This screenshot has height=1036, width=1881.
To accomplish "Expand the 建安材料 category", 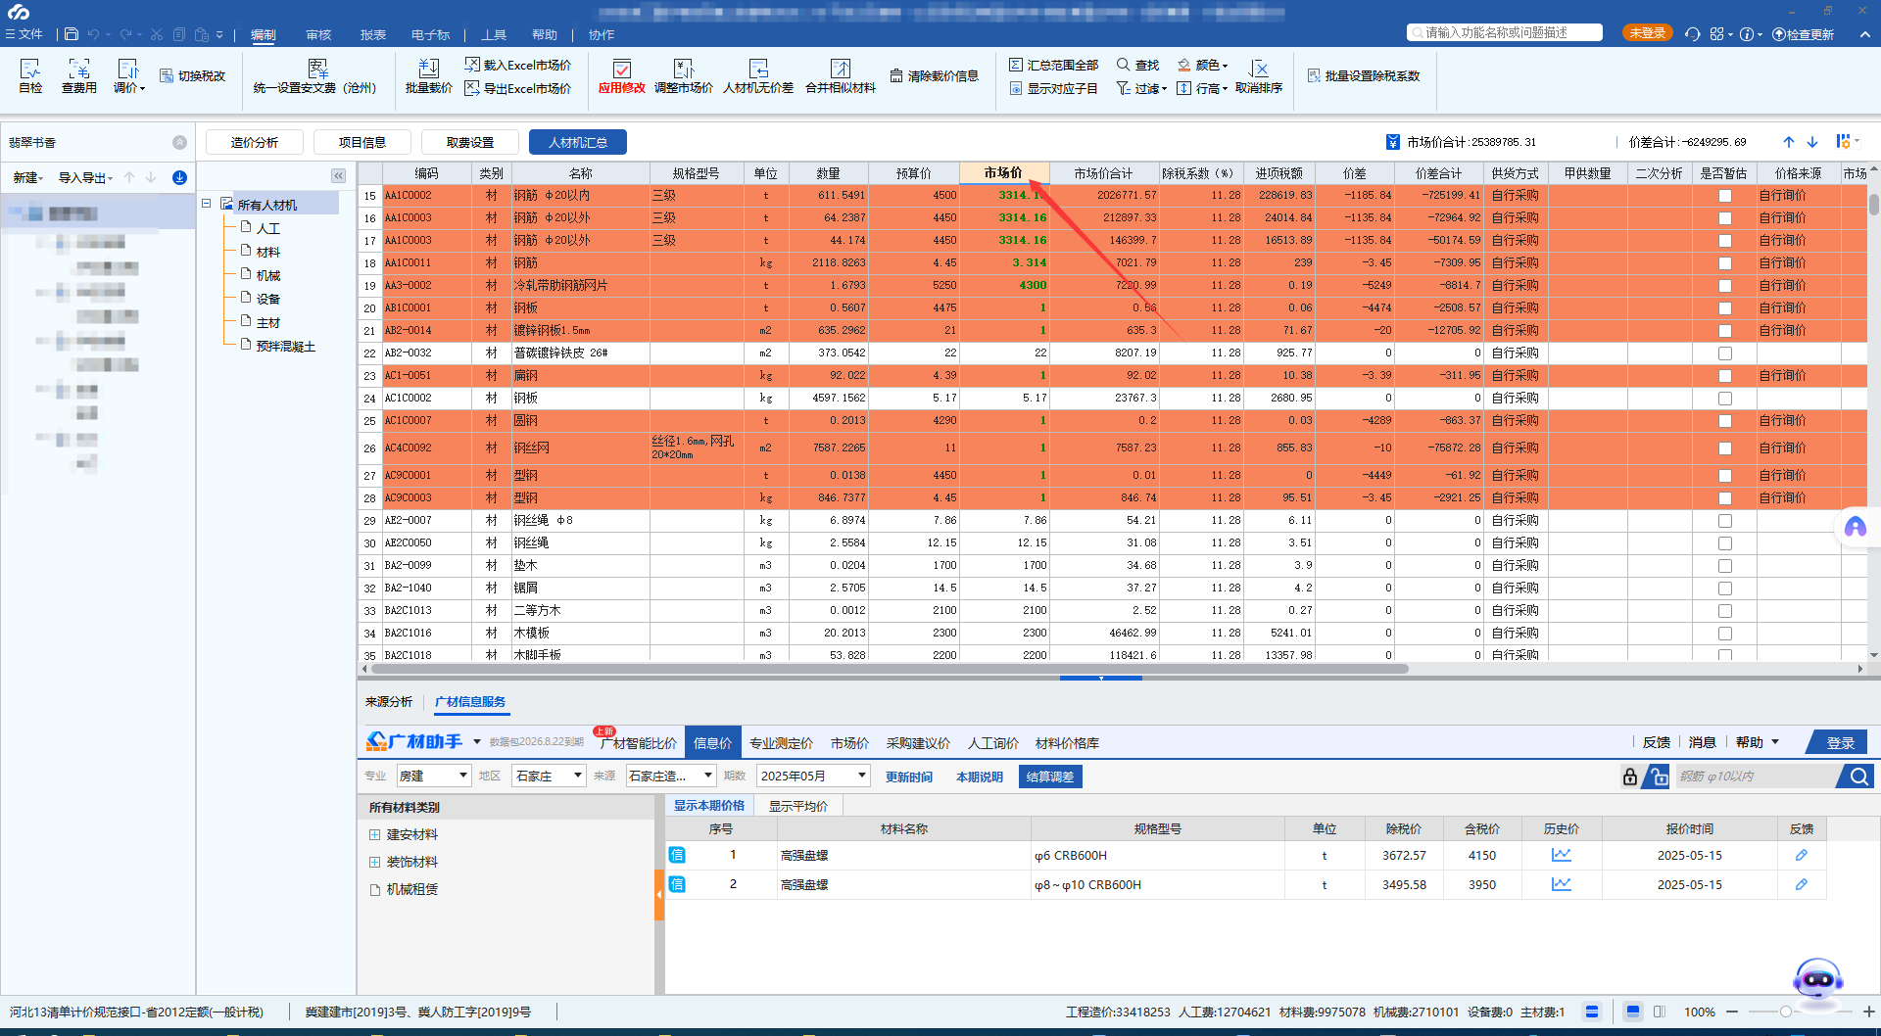I will (374, 834).
